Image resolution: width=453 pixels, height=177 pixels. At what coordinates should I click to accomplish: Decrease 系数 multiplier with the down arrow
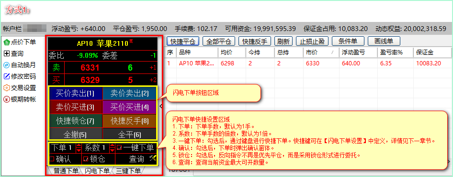point(112,150)
